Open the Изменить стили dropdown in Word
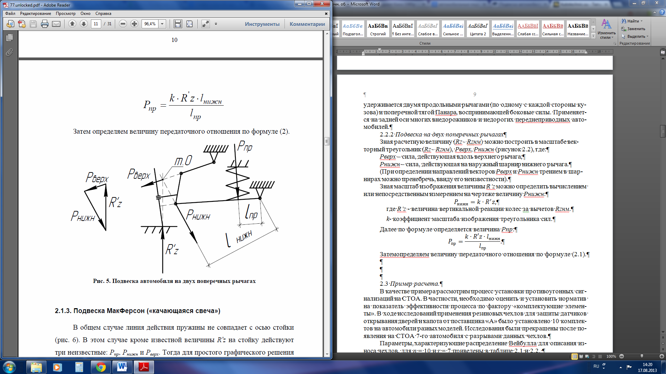 [x=606, y=29]
